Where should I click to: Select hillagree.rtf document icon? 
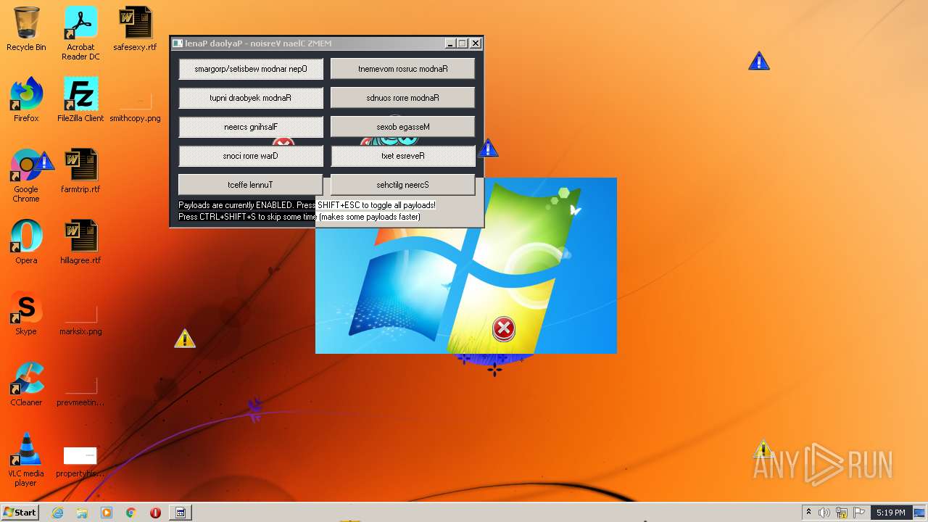click(x=80, y=241)
